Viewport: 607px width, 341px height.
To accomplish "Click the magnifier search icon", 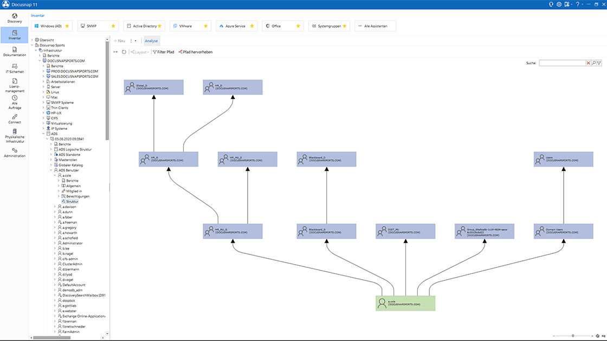I will coord(594,63).
